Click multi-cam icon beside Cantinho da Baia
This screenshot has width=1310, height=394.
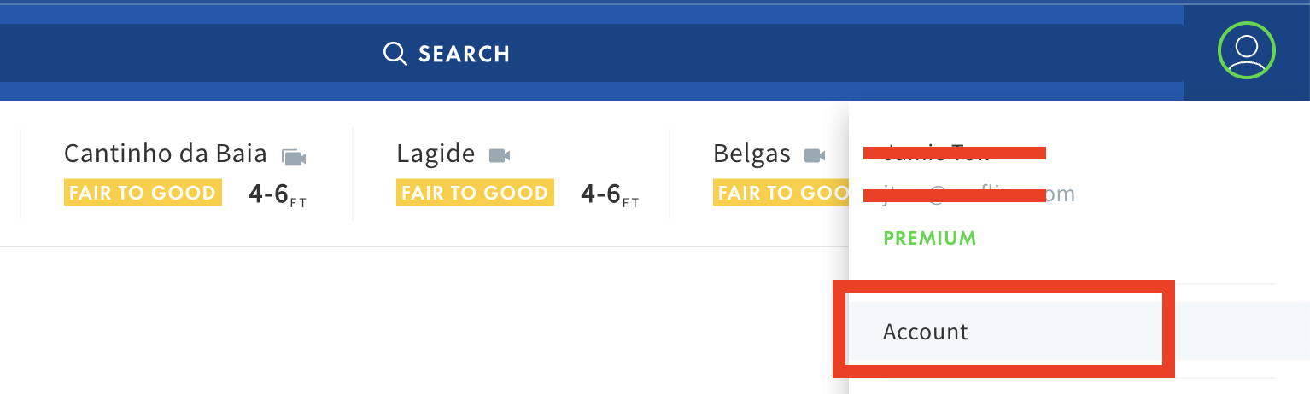(x=294, y=157)
